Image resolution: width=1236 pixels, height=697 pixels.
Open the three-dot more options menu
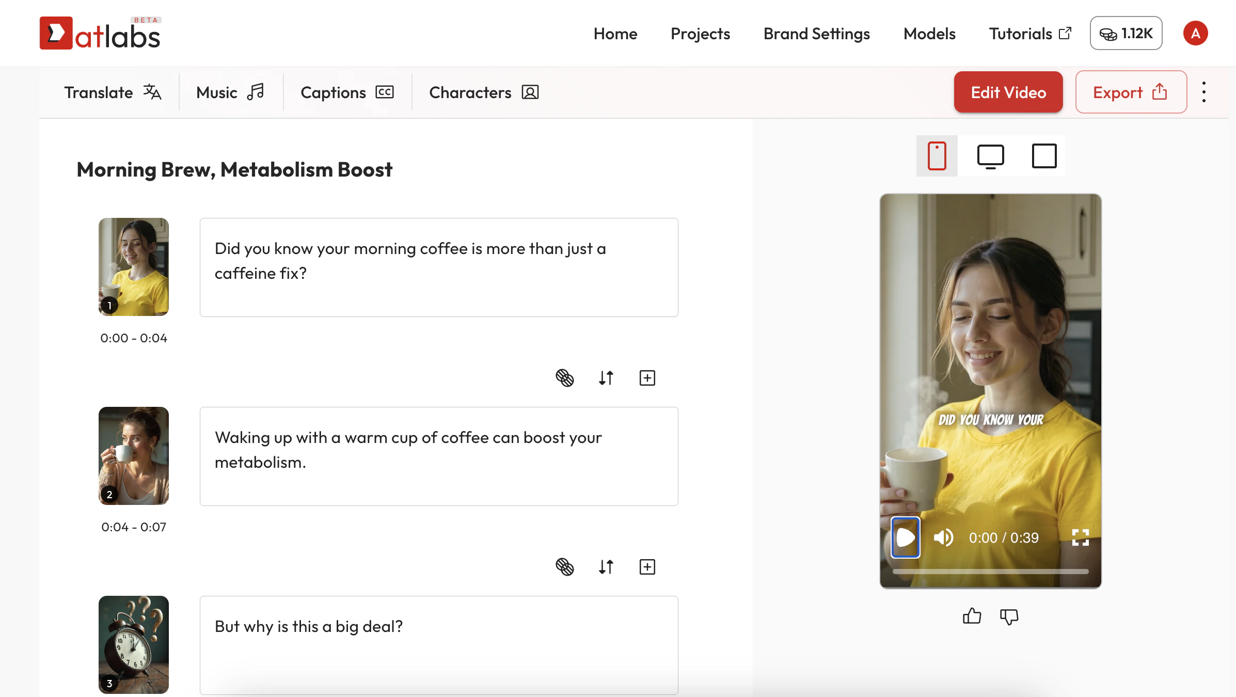(x=1204, y=92)
